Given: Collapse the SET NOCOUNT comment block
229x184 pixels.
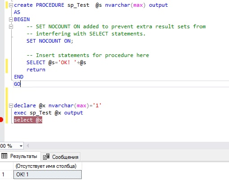Looking at the screenshot, I should pos(11,27).
